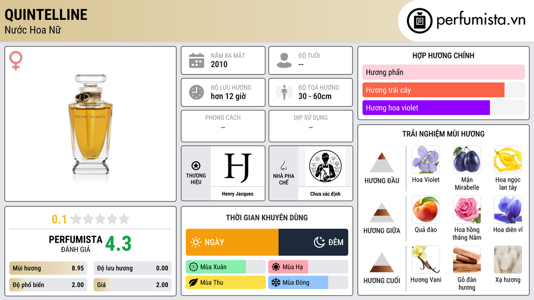Image resolution: width=534 pixels, height=300 pixels.
Task: Click the person silhouette icon for Độ tuổi
Action: point(284,60)
